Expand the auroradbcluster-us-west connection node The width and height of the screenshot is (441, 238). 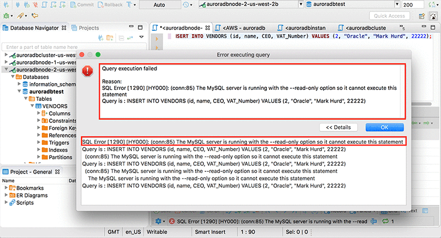(x=6, y=55)
